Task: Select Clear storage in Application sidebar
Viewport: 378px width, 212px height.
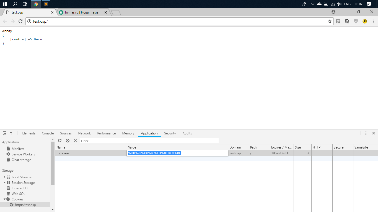Action: click(21, 160)
